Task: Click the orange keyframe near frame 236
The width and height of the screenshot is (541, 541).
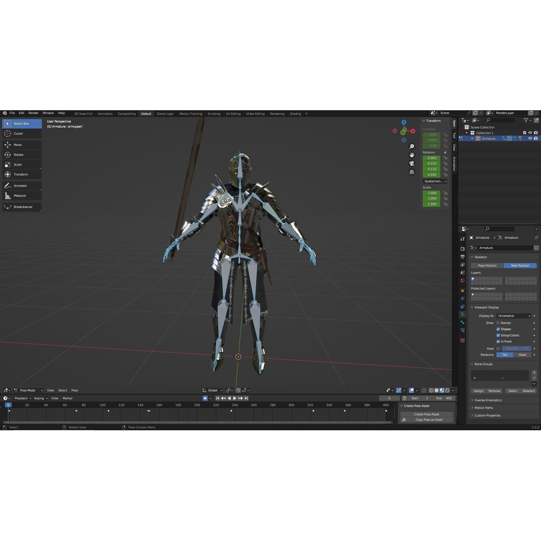Action: click(231, 411)
